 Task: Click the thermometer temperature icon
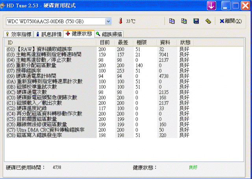[x=120, y=21]
